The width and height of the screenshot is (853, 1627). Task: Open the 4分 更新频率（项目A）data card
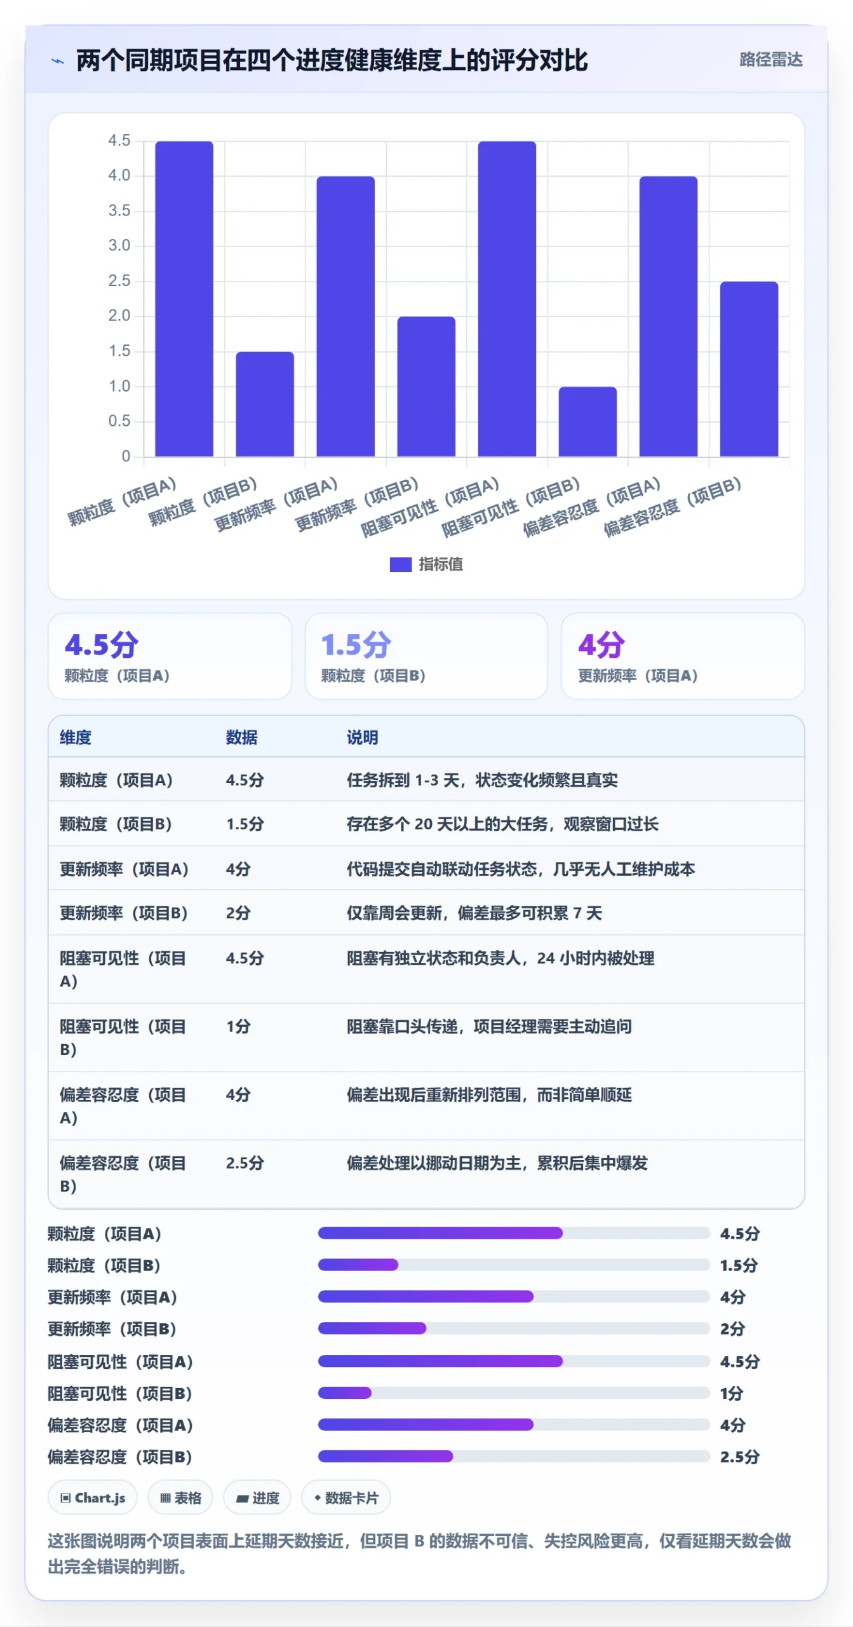point(683,656)
